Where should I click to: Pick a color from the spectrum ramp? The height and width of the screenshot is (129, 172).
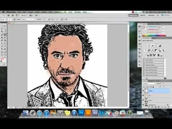pyautogui.click(x=154, y=35)
